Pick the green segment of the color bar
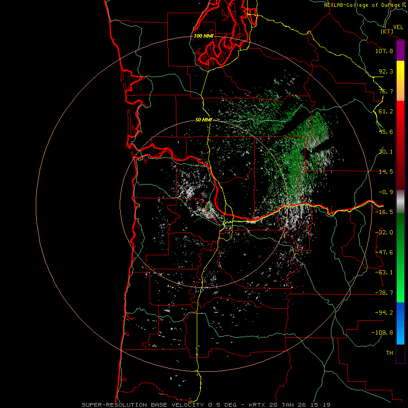The width and height of the screenshot is (408, 408). click(400, 257)
